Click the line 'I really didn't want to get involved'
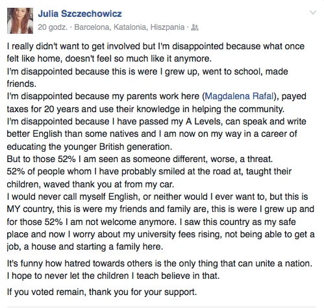The width and height of the screenshot is (324, 308). coord(156,46)
